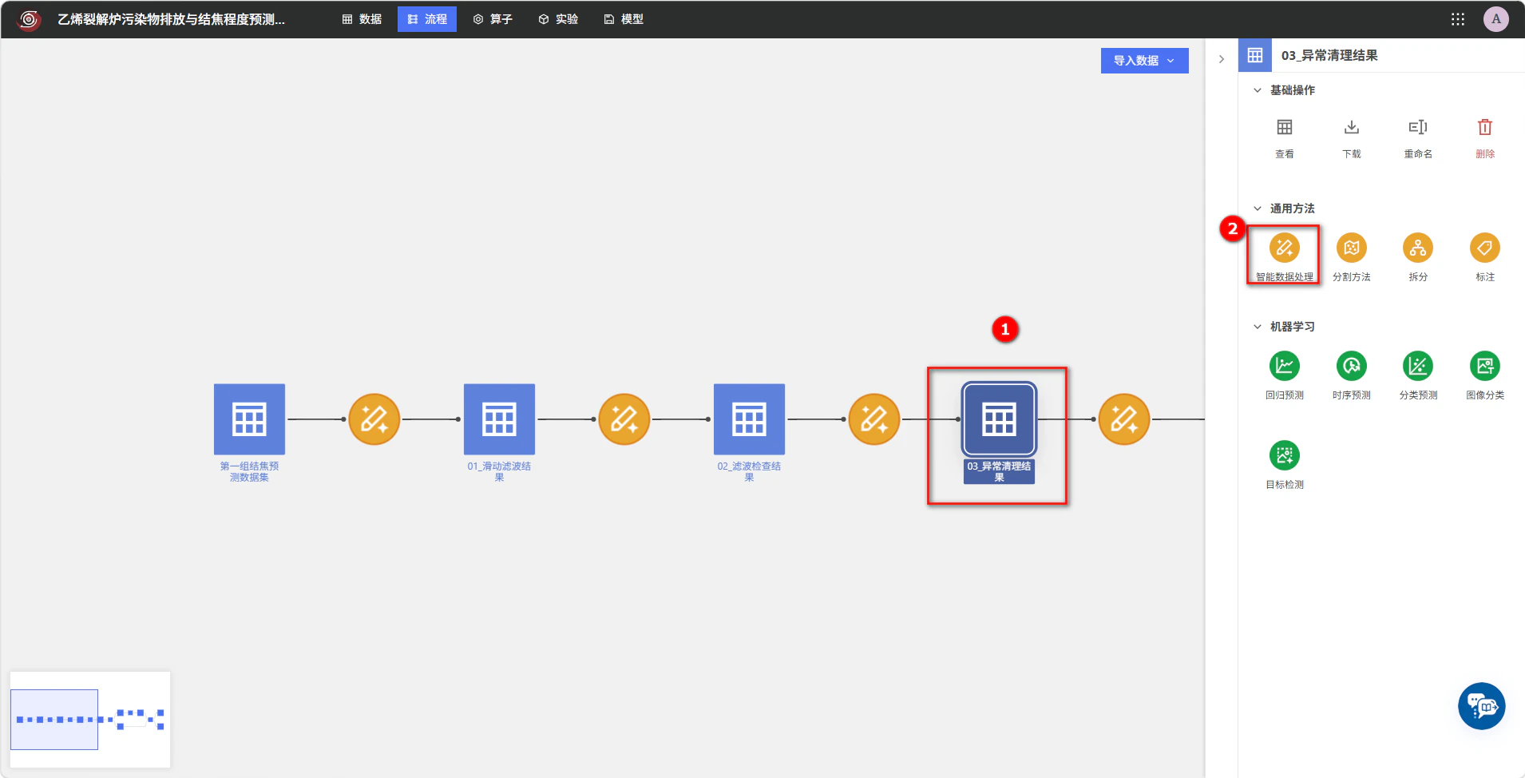This screenshot has width=1525, height=778.
Task: Click the 03_异常清理结果 panel title
Action: click(x=1329, y=55)
